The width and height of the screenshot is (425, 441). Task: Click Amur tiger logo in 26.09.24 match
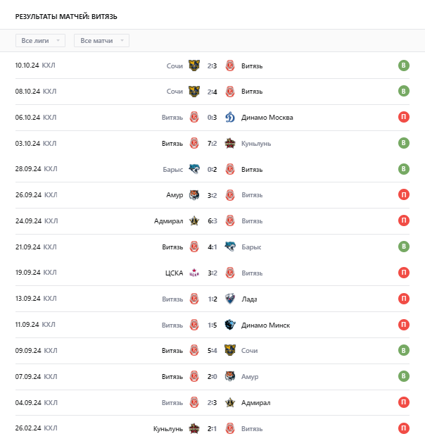(x=194, y=195)
